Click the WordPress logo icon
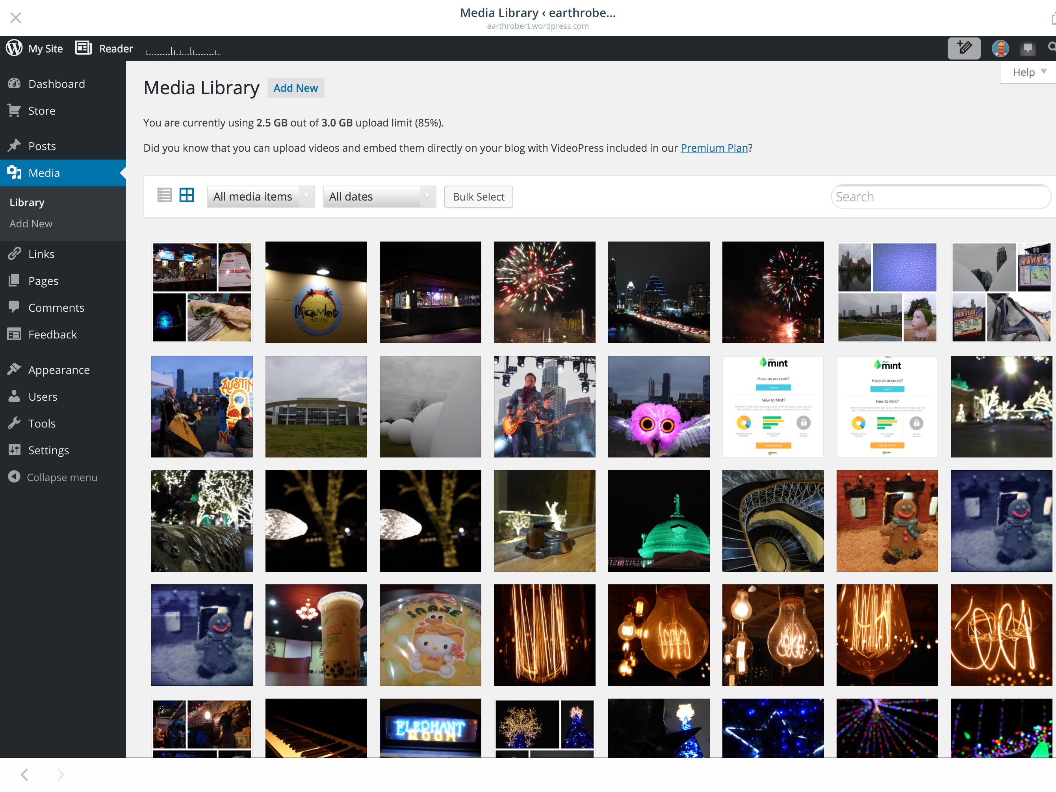 tap(14, 48)
